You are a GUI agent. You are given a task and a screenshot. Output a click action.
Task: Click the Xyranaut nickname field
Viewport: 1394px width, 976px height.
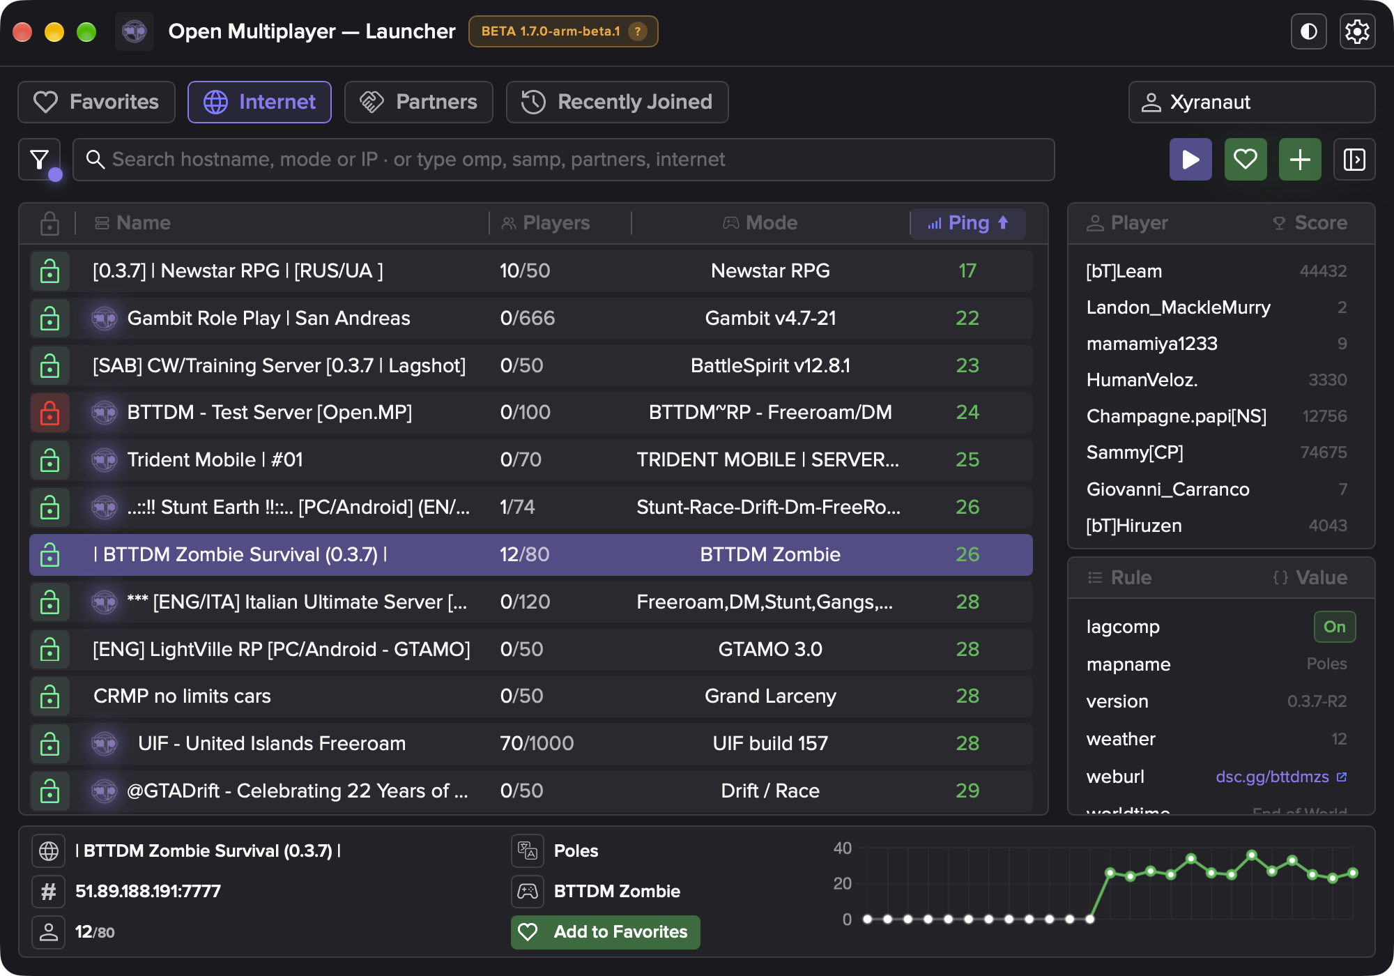tap(1252, 102)
